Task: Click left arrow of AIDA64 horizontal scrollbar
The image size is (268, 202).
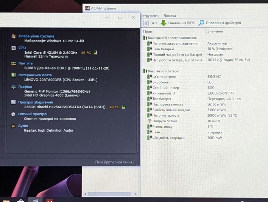Action: click(85, 194)
